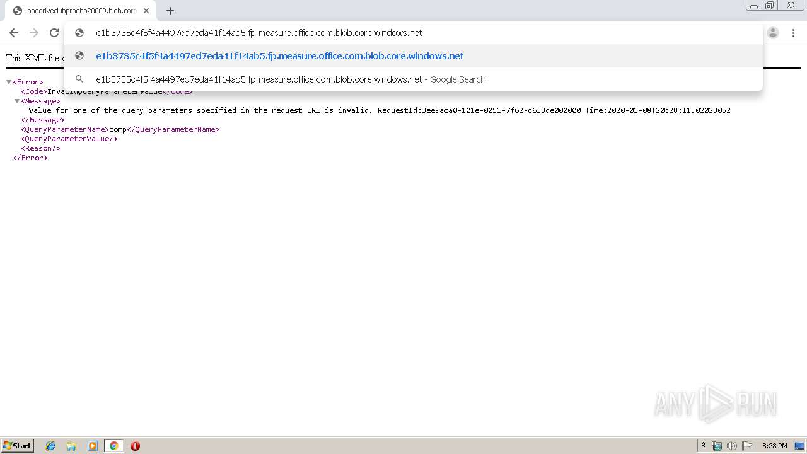The width and height of the screenshot is (807, 454).
Task: Open the Chrome three-dot menu
Action: pos(793,33)
